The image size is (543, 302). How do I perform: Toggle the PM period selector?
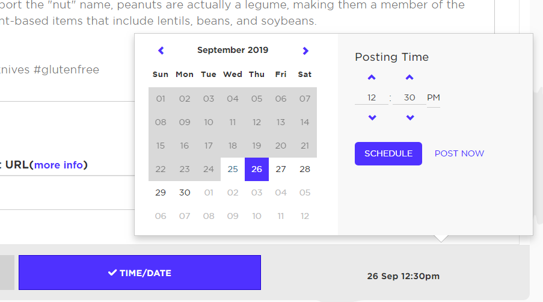(434, 97)
